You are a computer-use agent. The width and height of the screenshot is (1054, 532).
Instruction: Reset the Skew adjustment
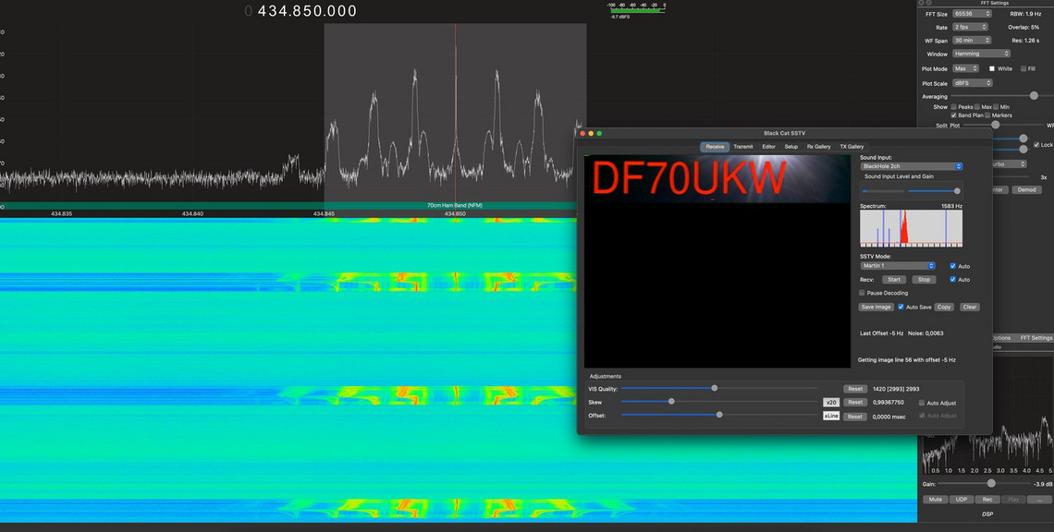(x=855, y=403)
